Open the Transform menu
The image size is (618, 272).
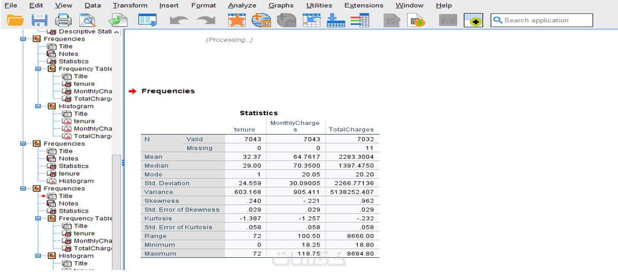click(x=130, y=6)
